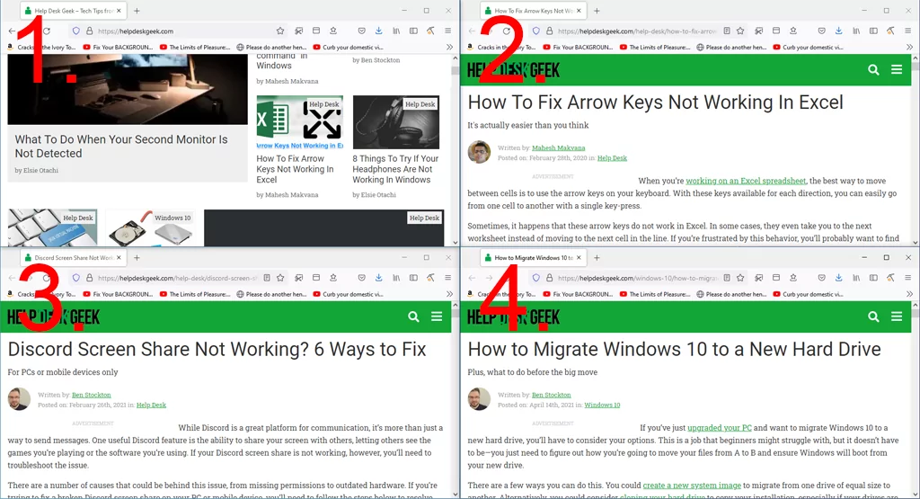
Task: Open the site hamburger menu on the Discord article page
Action: (x=437, y=316)
